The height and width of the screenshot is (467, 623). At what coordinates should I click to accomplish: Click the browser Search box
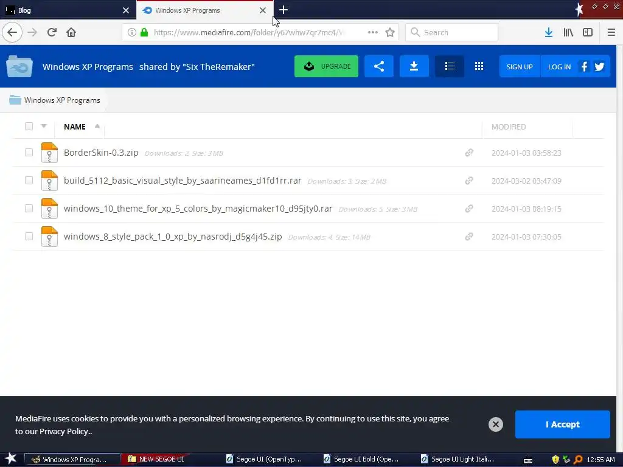(x=452, y=32)
